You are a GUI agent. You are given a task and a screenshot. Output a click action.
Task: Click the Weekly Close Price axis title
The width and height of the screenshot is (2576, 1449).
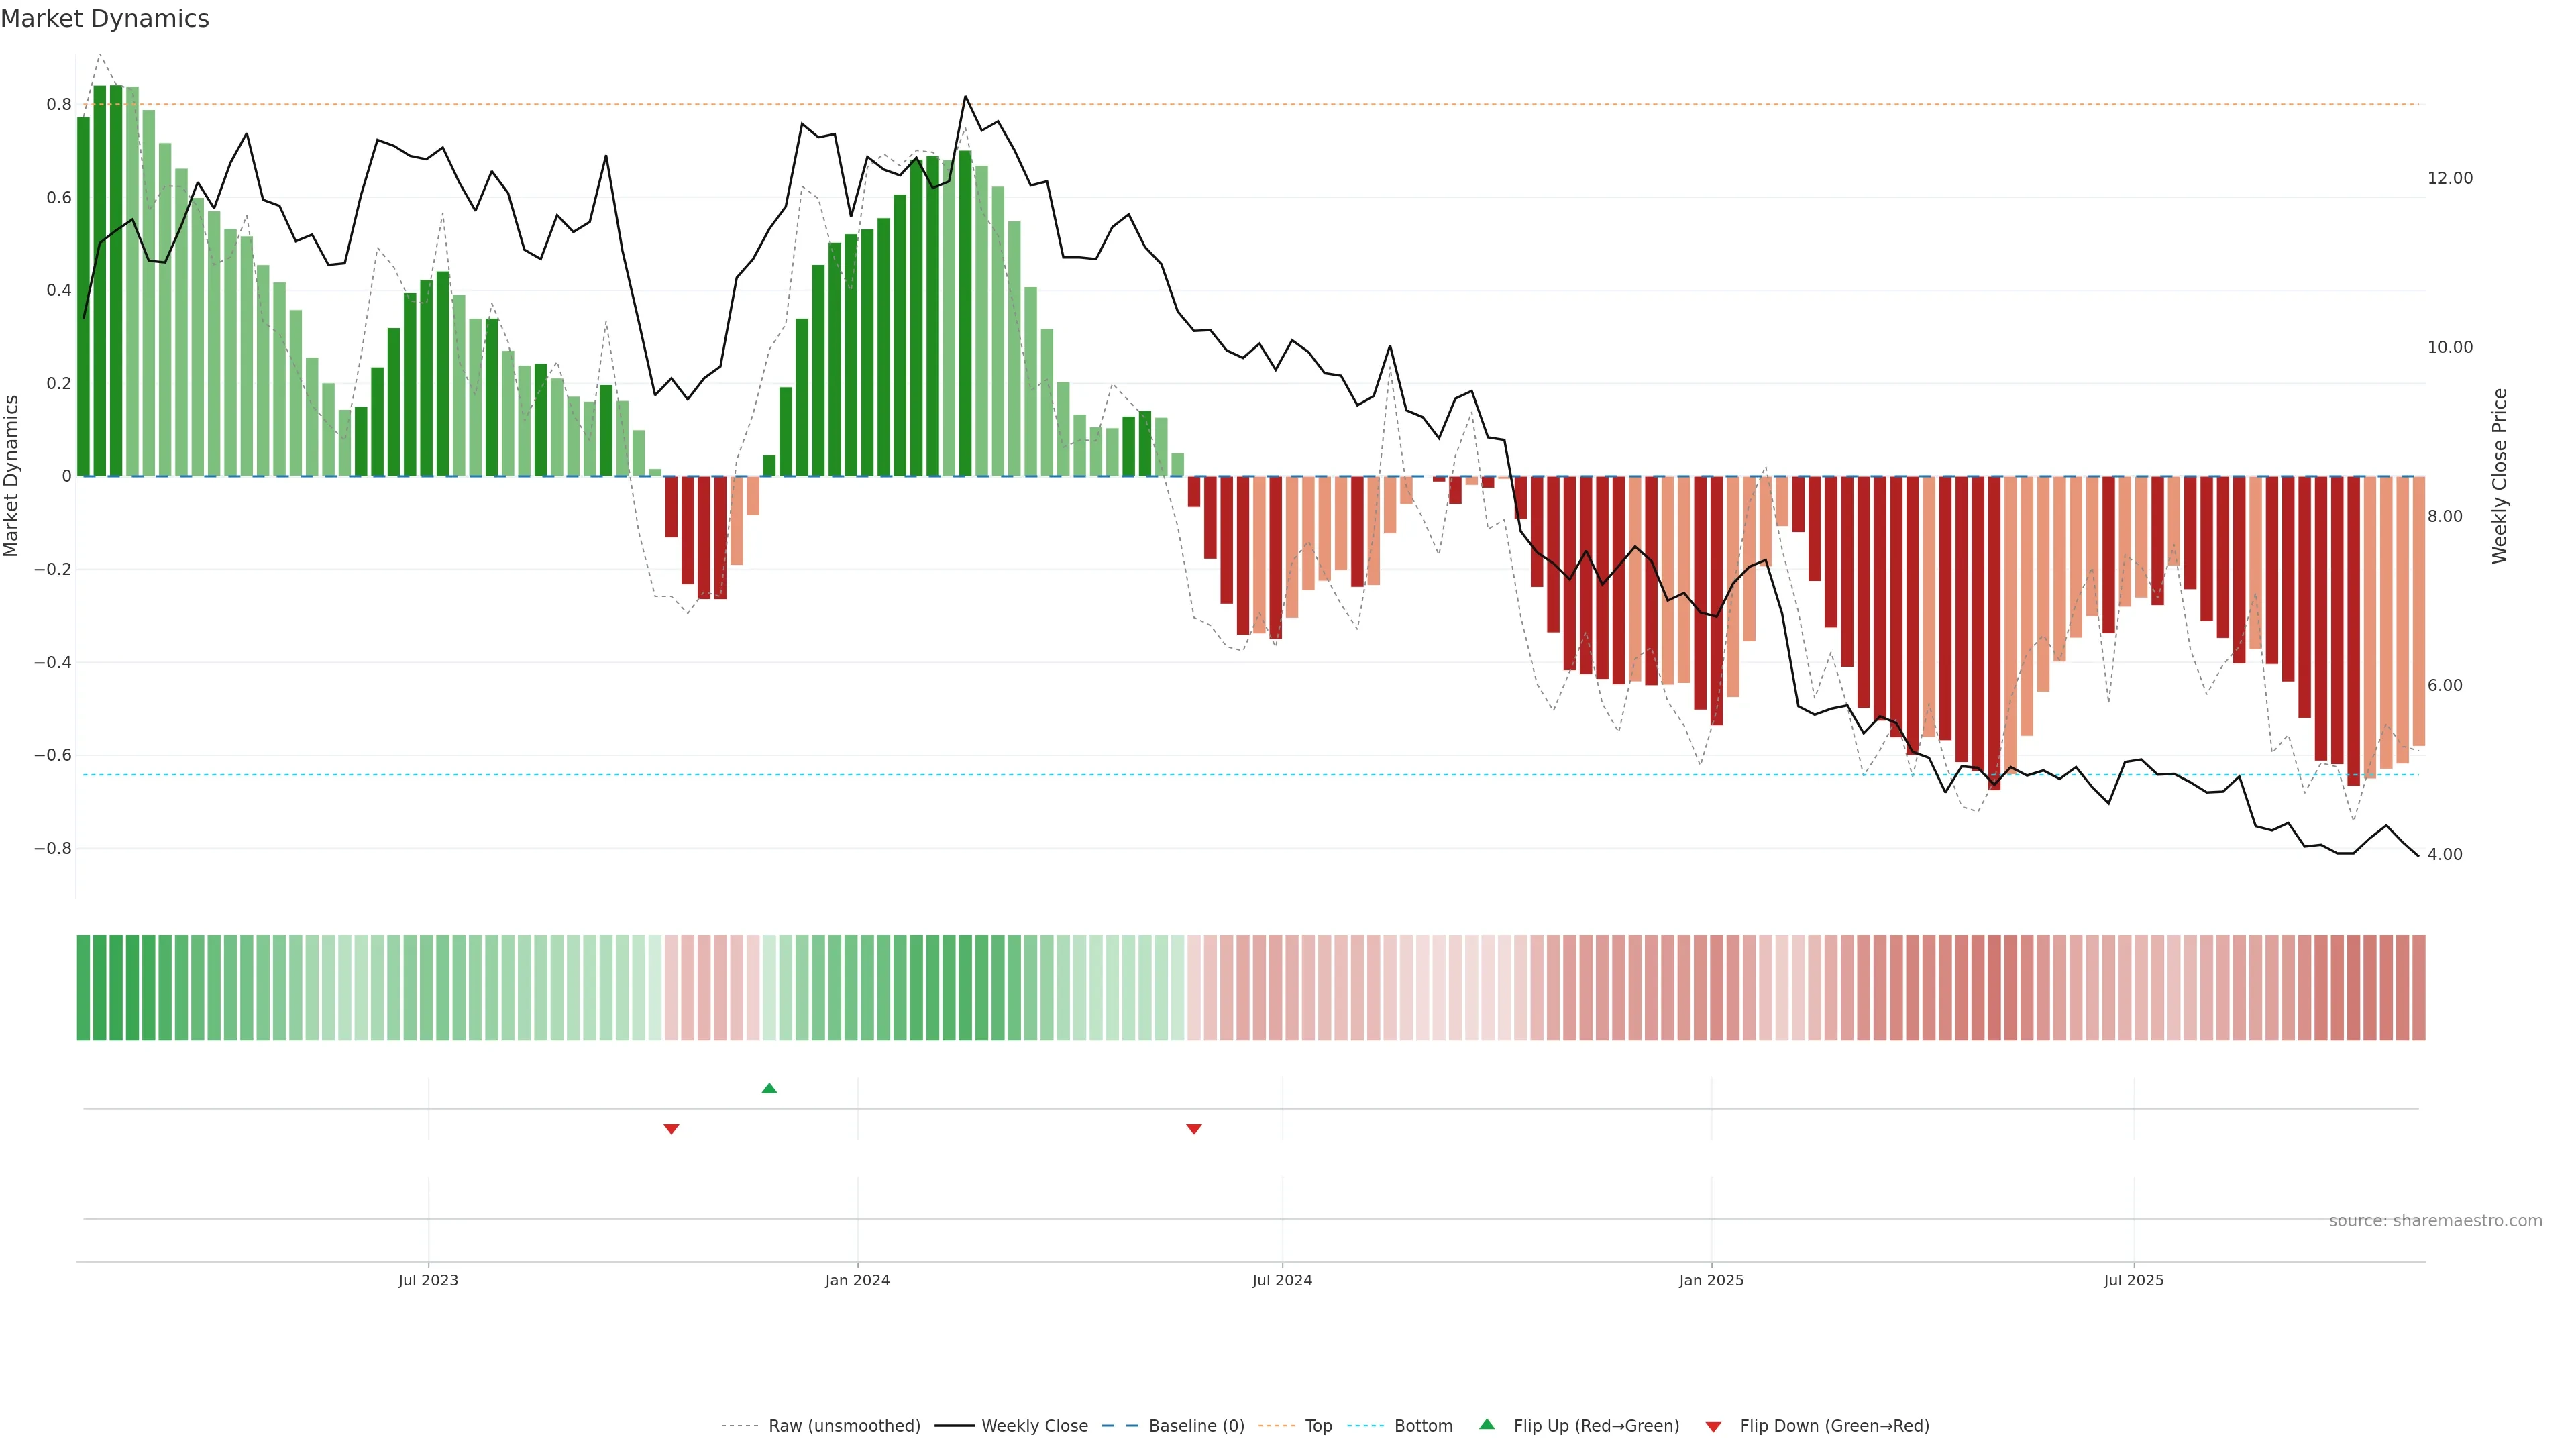[x=2500, y=476]
